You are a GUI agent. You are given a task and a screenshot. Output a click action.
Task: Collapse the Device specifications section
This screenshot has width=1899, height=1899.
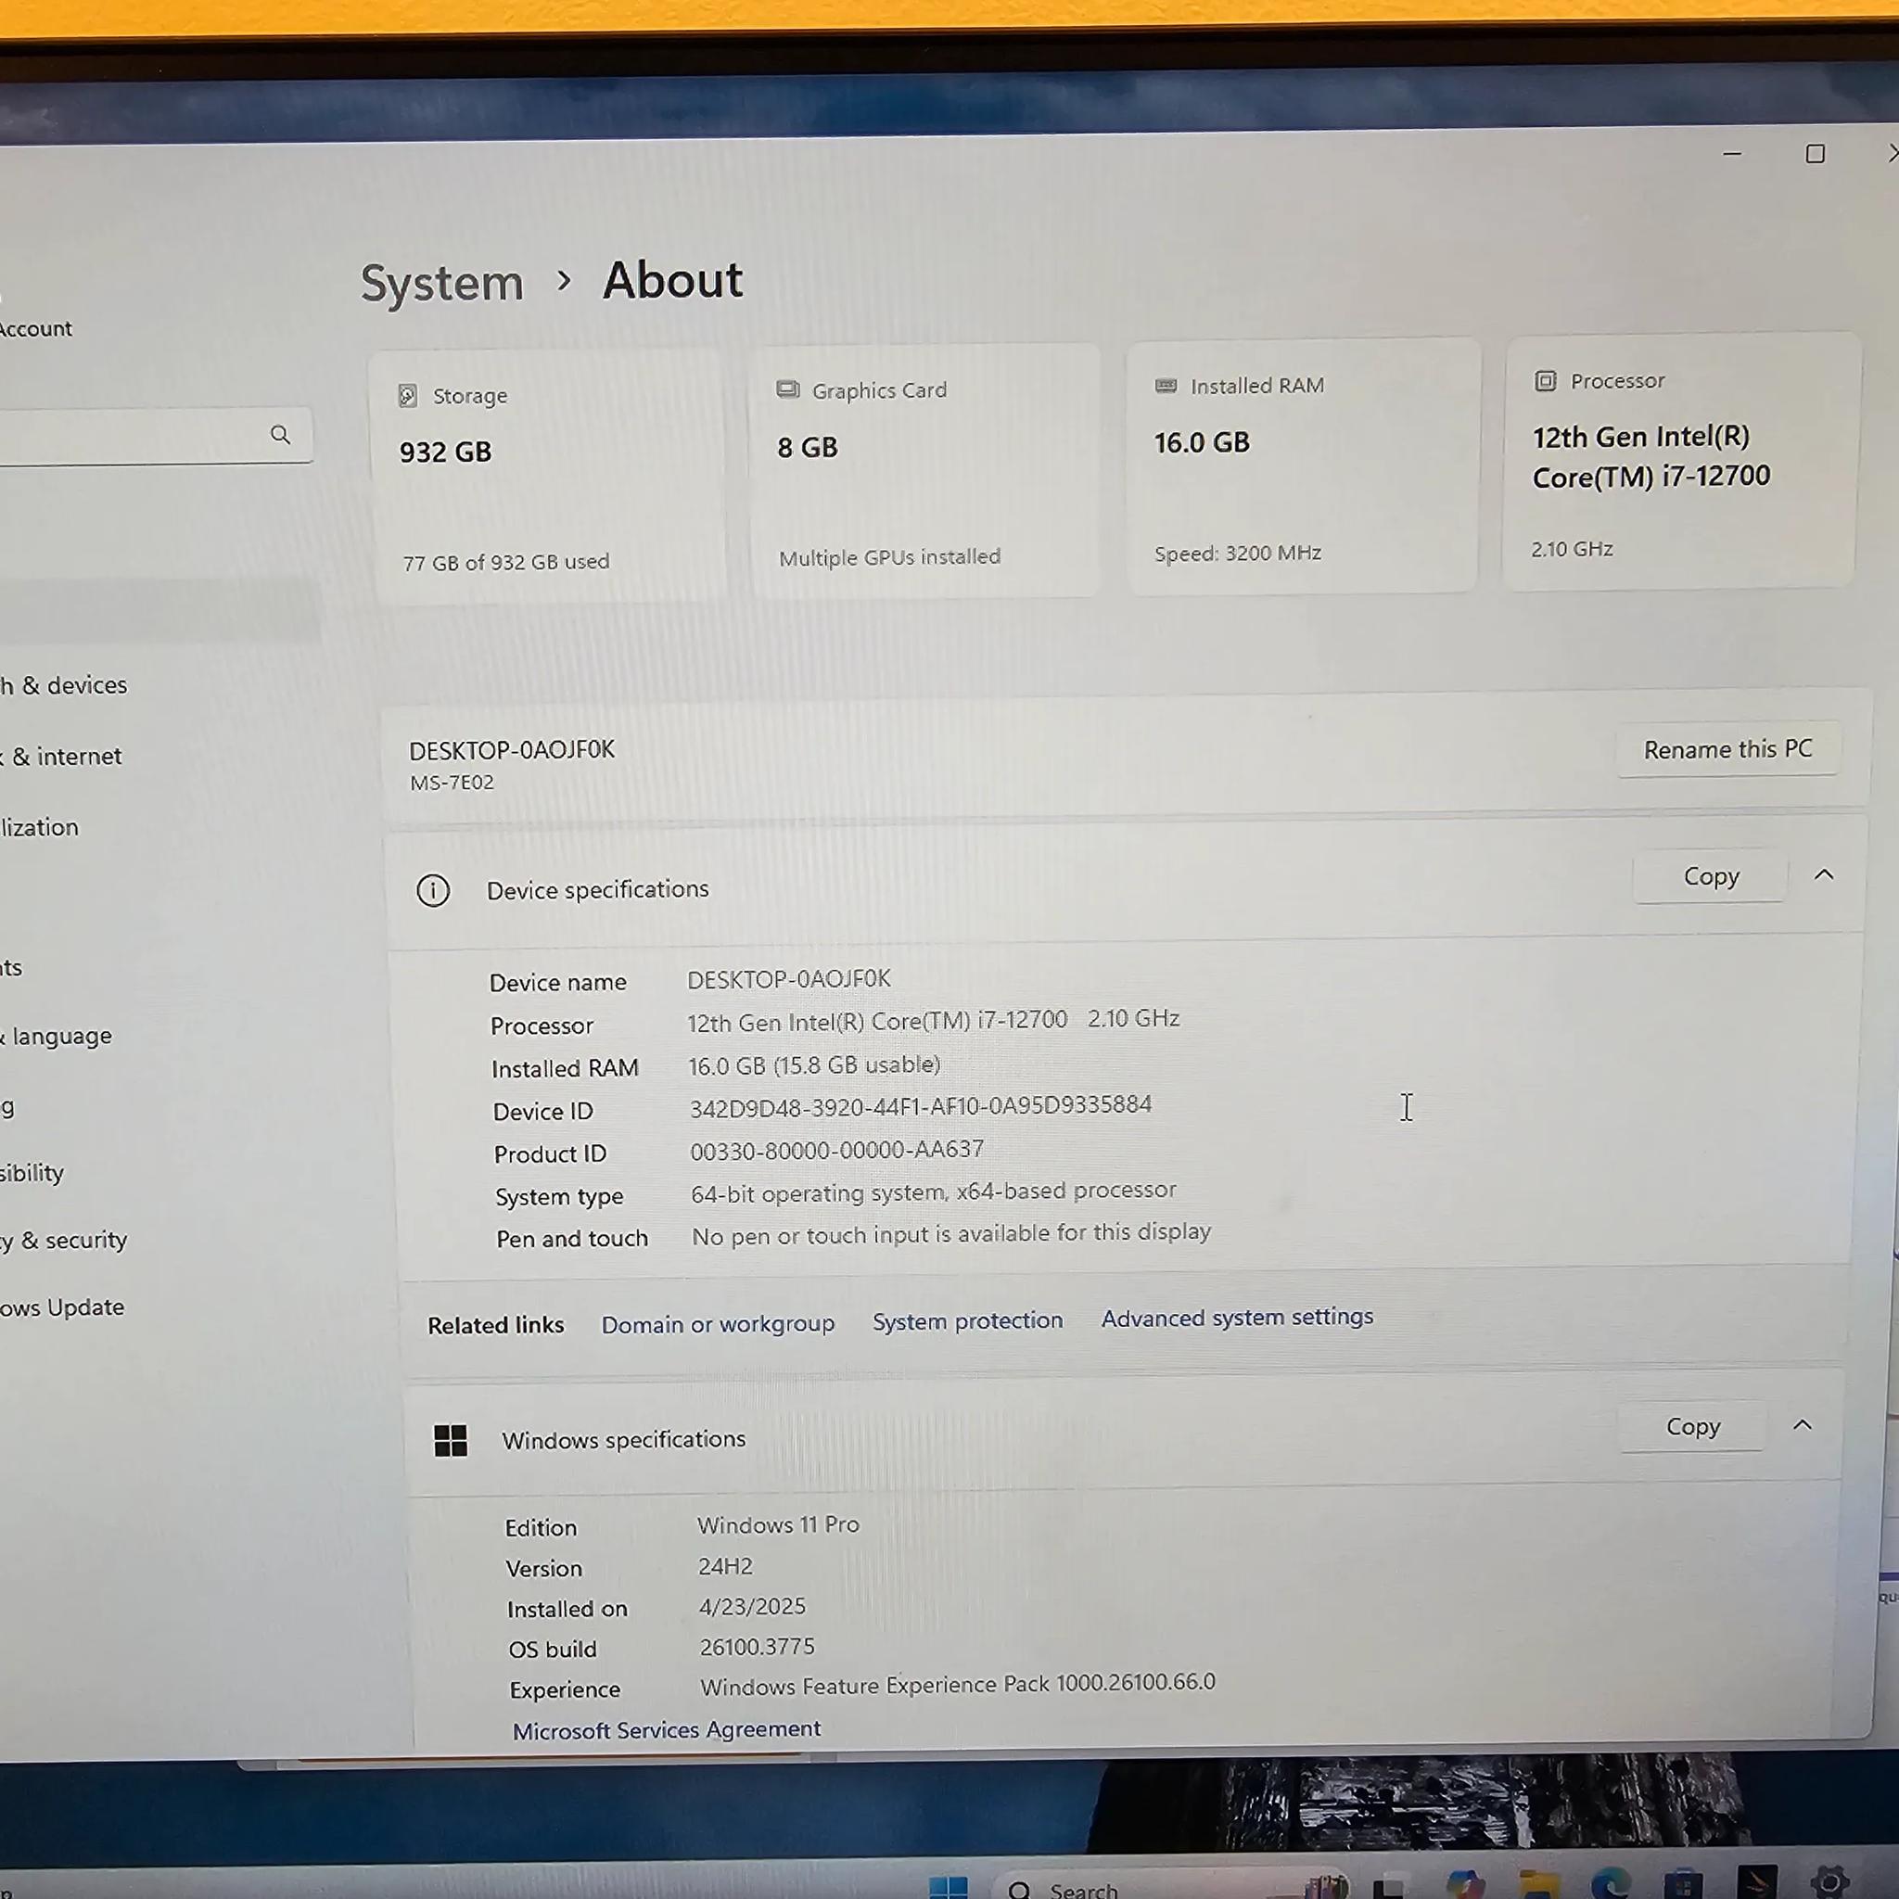point(1823,873)
